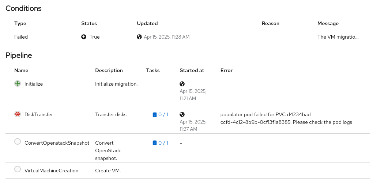Click the globe icon in Conditions Updated cell
This screenshot has width=373, height=180.
139,37
